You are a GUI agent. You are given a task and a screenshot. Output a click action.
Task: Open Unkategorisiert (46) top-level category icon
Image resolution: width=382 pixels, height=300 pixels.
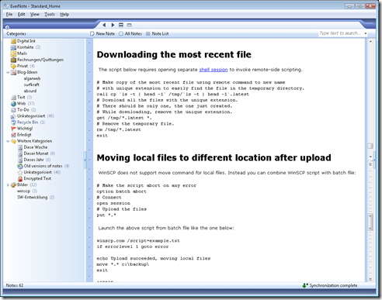pos(13,116)
